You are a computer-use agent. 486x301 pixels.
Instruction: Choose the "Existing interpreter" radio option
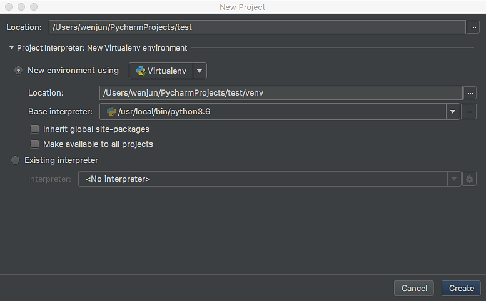[16, 160]
